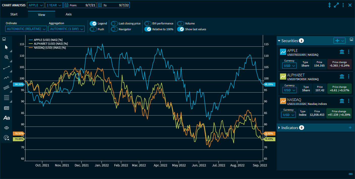Activate the zoom magnifier tool
The height and width of the screenshot is (179, 355).
pos(7,57)
